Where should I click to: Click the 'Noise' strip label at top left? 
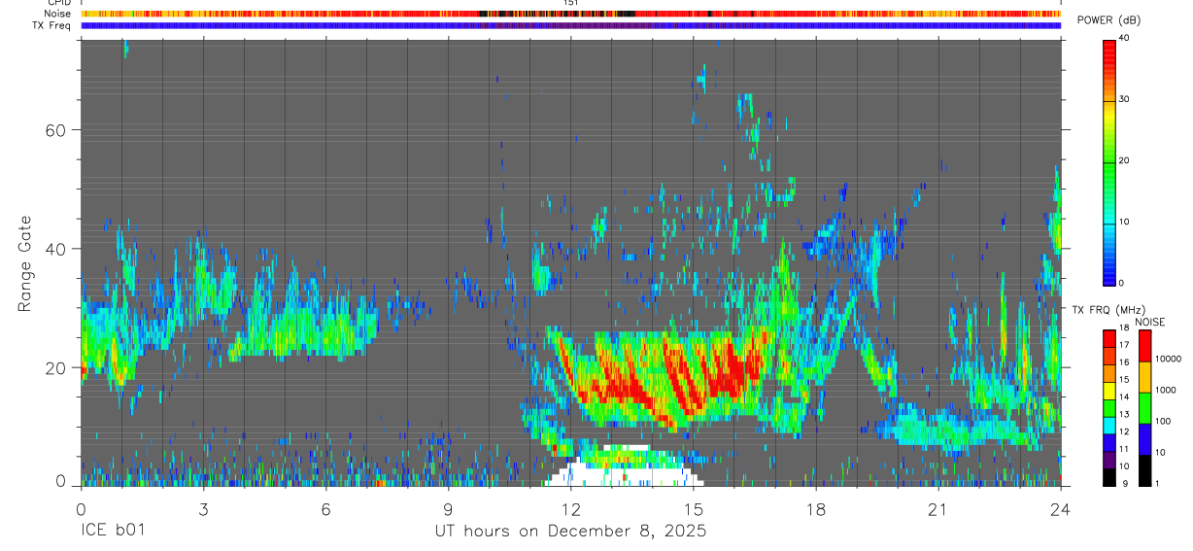[x=58, y=14]
